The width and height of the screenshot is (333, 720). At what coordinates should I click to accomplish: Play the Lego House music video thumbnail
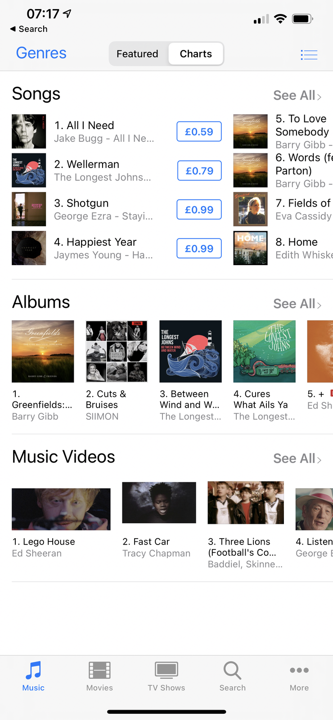click(x=61, y=509)
